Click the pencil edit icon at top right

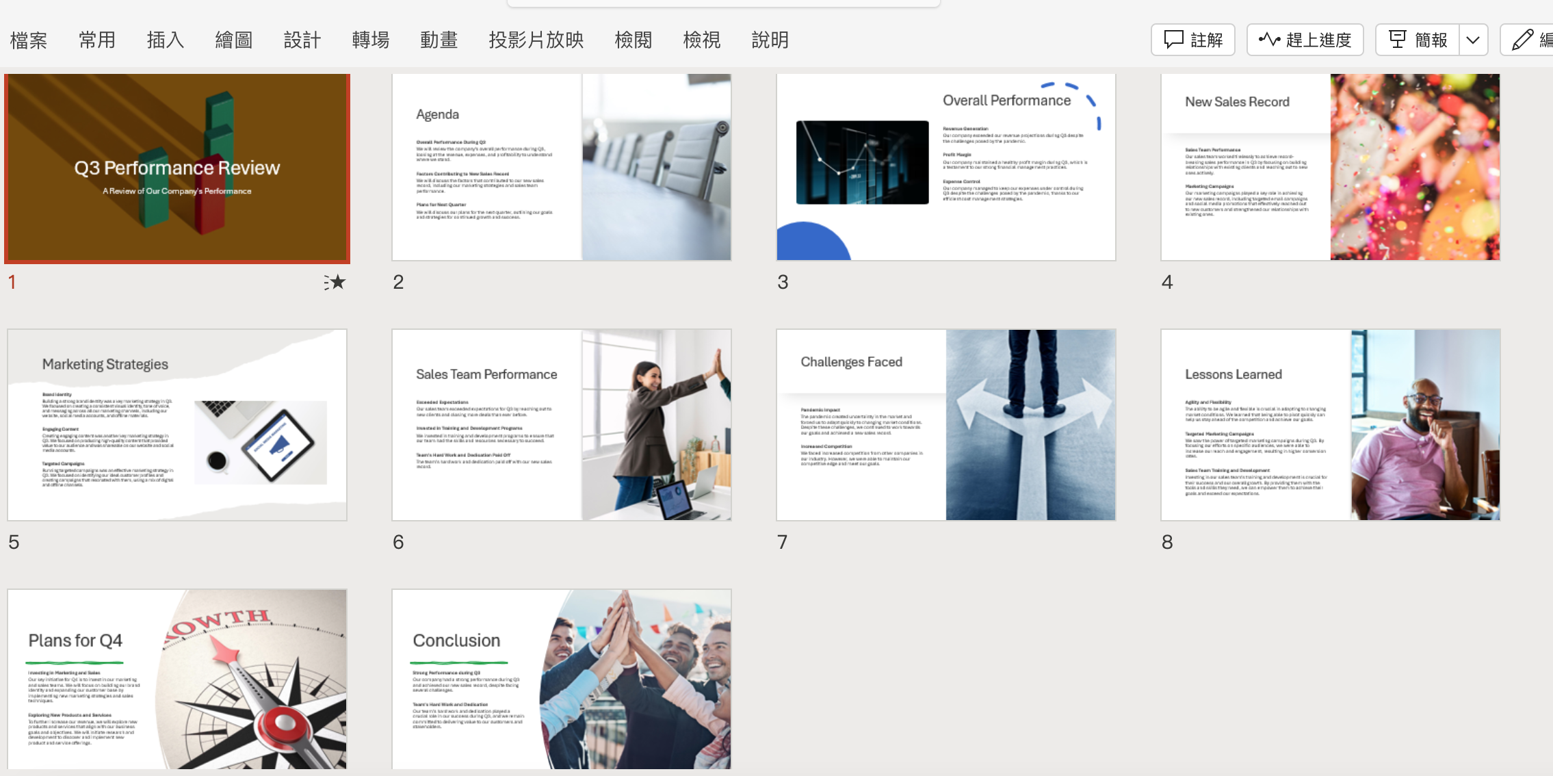click(x=1522, y=40)
